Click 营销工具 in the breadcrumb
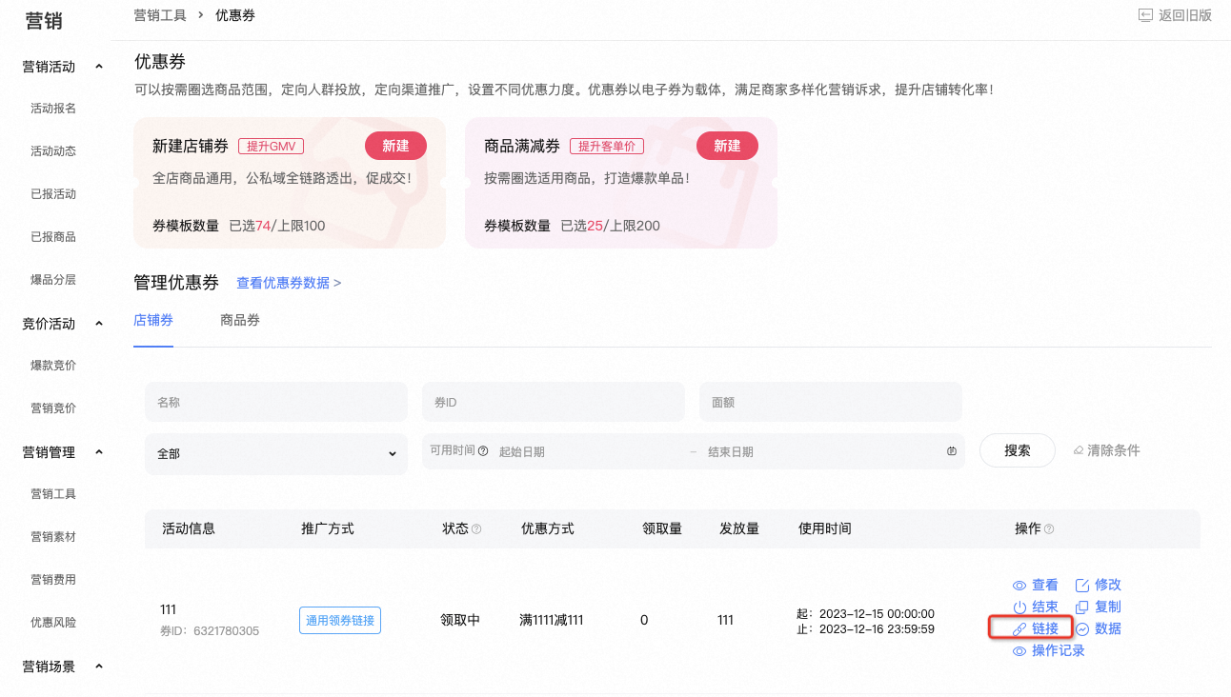This screenshot has width=1231, height=697. (x=160, y=15)
